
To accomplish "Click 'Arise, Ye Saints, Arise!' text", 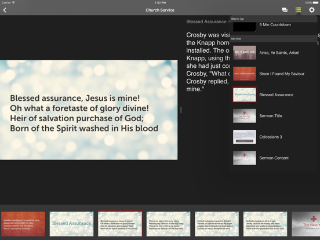I will pos(279,53).
